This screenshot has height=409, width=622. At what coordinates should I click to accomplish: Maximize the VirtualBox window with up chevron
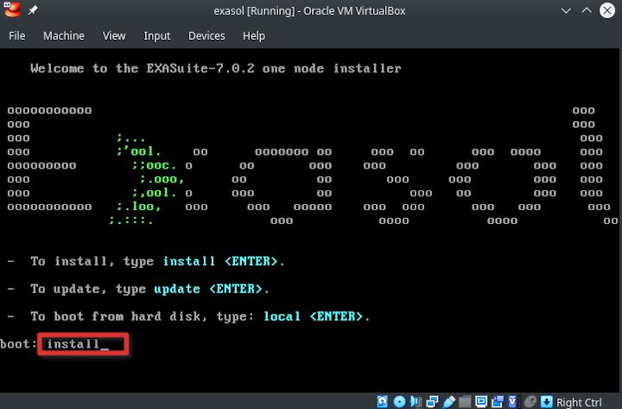(587, 10)
